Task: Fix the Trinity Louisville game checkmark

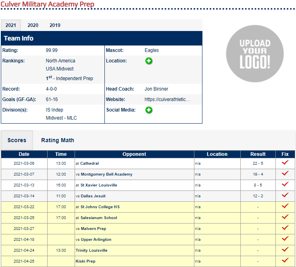Action: tap(285, 249)
